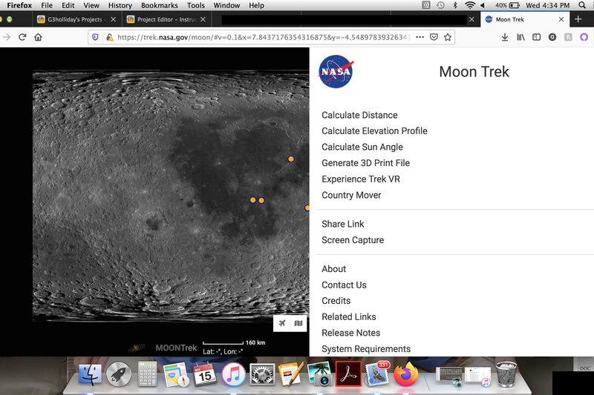This screenshot has width=594, height=395.
Task: Open the Firefox downloads panel
Action: click(x=505, y=37)
